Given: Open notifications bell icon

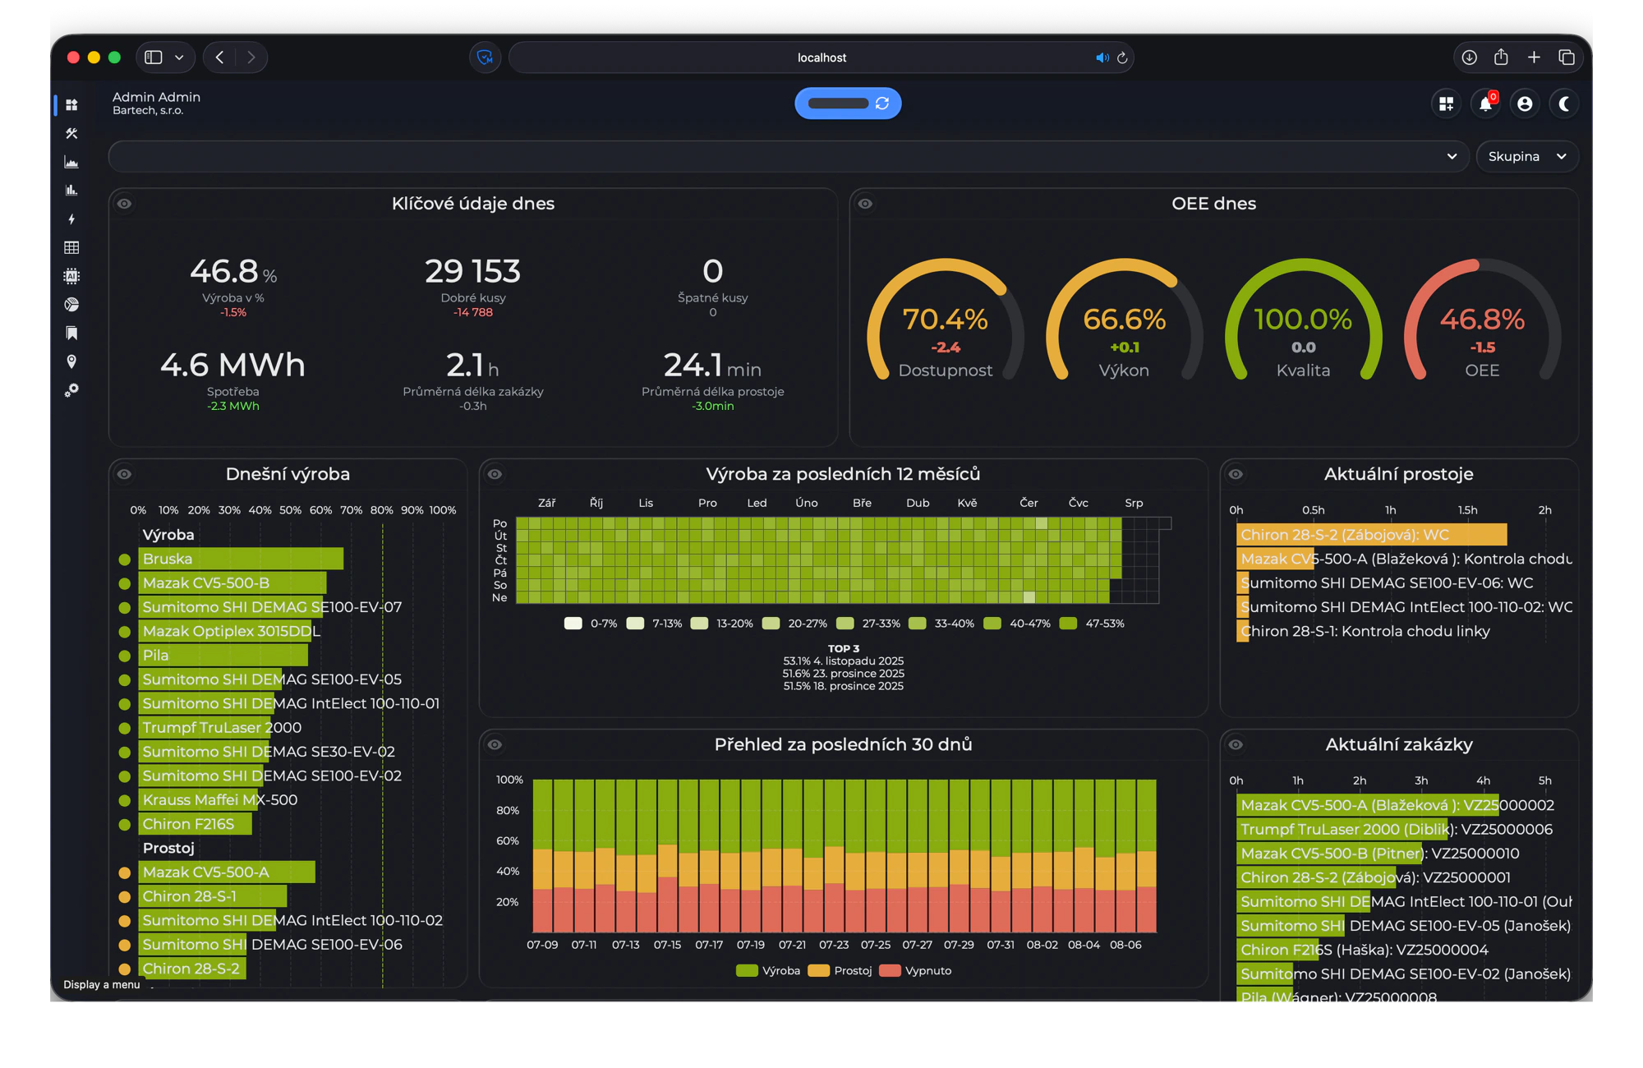Looking at the screenshot, I should pyautogui.click(x=1485, y=104).
